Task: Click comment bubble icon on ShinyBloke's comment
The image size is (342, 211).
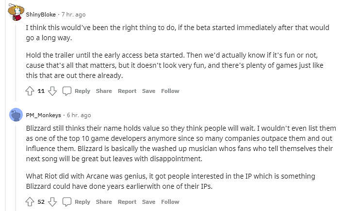Action: (x=67, y=91)
